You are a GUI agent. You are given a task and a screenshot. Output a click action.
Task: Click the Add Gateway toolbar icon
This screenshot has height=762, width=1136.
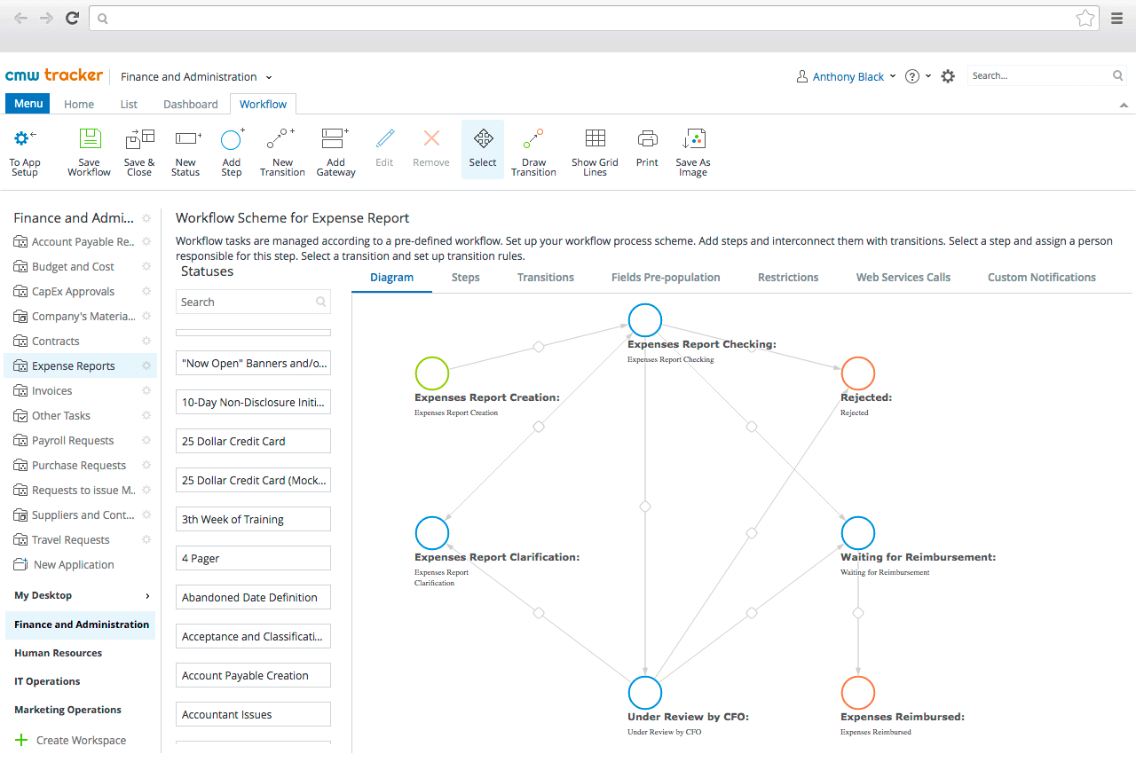tap(335, 138)
